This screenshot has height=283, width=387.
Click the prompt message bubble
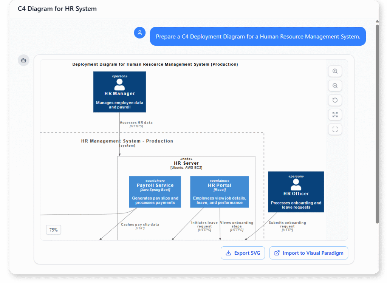[258, 36]
